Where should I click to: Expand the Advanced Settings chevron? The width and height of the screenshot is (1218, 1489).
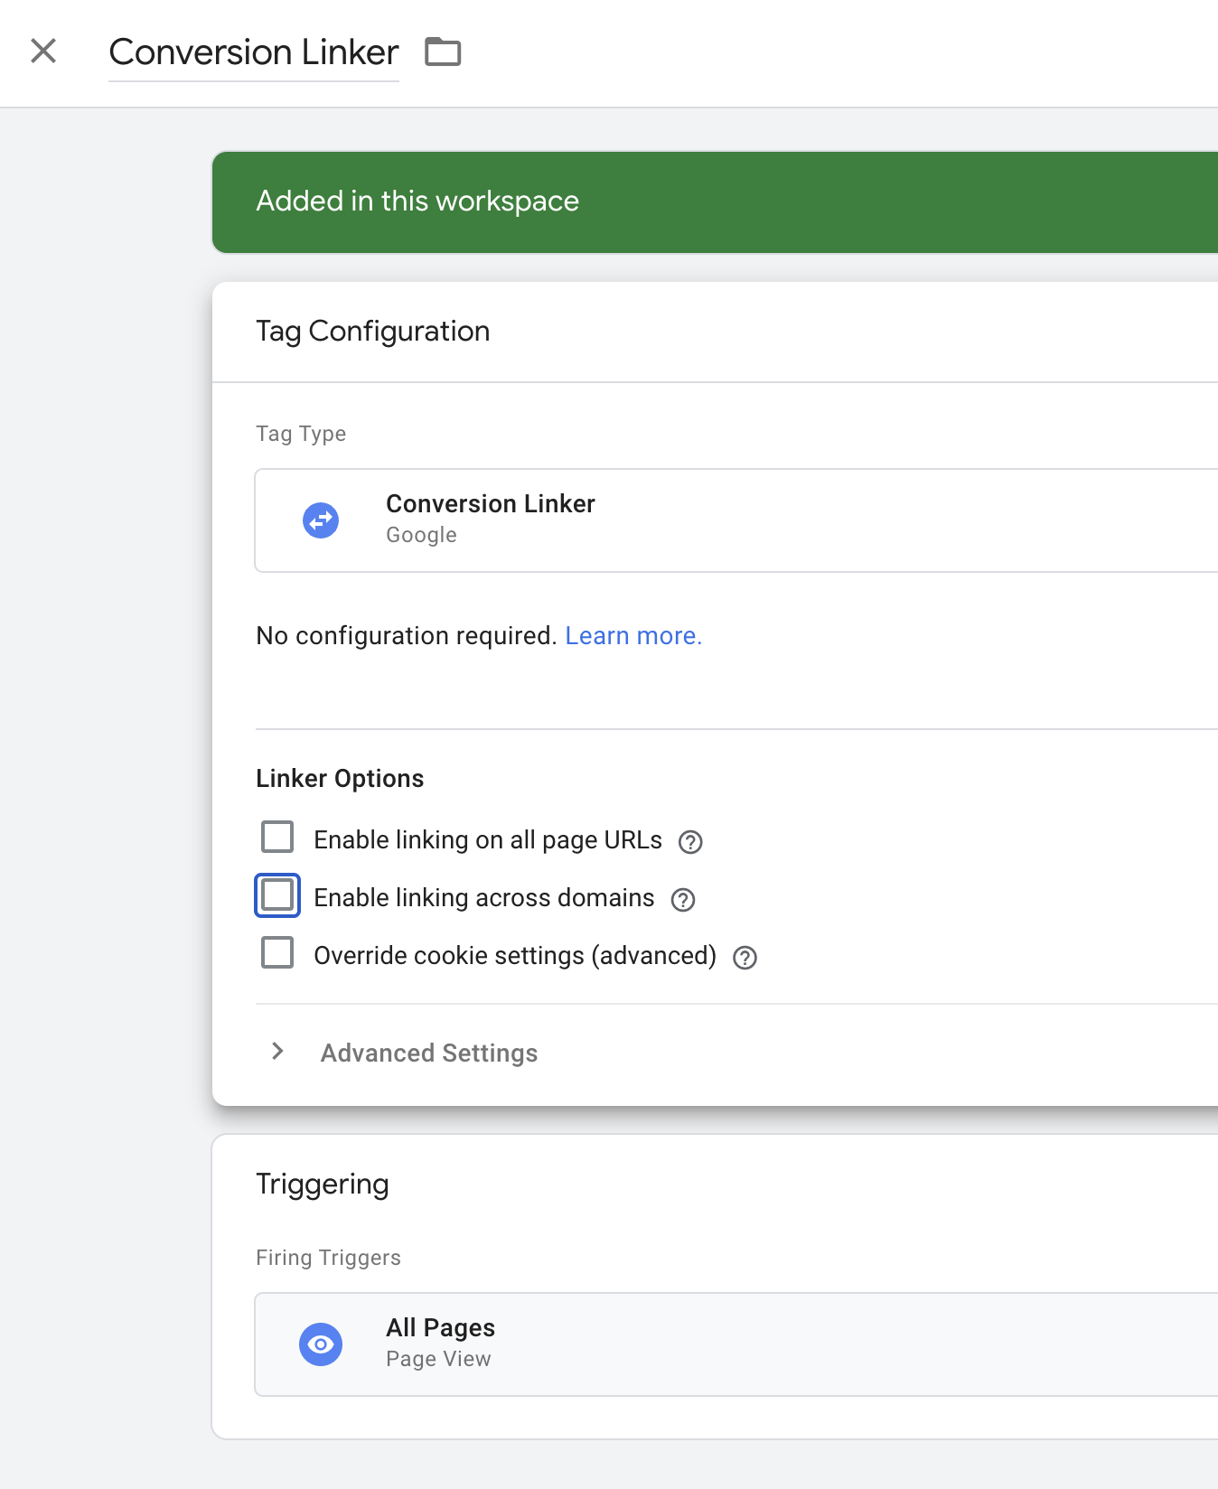coord(277,1052)
